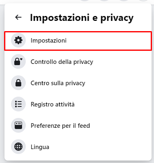
Task: Click the gear icon beside Impostazioni
Action: (x=18, y=40)
